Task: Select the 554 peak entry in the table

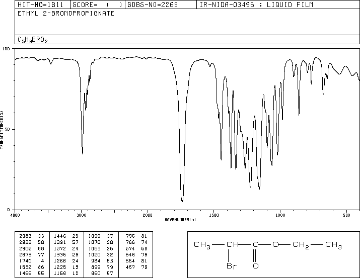Action: pos(136,261)
